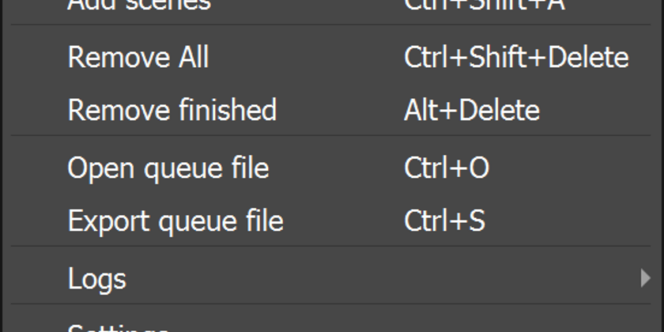Click the Alt+Delete shortcut text
This screenshot has height=332, width=664.
[472, 110]
